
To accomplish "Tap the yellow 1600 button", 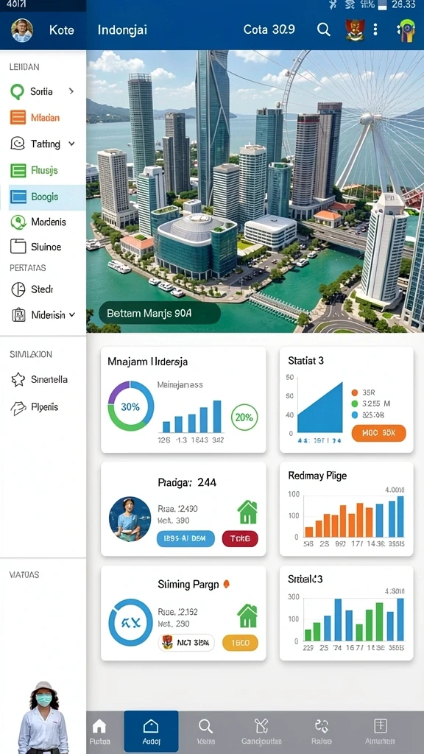I will (x=240, y=643).
